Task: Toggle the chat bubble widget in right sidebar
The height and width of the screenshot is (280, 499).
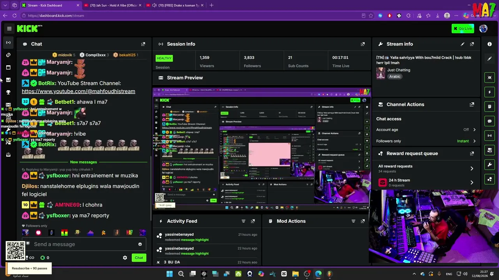Action: pos(490,121)
